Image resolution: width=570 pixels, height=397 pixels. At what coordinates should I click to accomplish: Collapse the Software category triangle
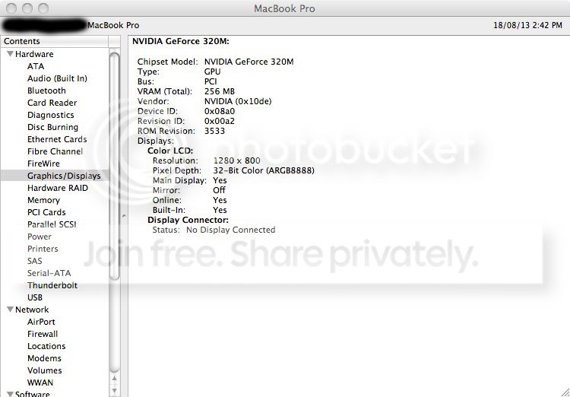click(11, 394)
